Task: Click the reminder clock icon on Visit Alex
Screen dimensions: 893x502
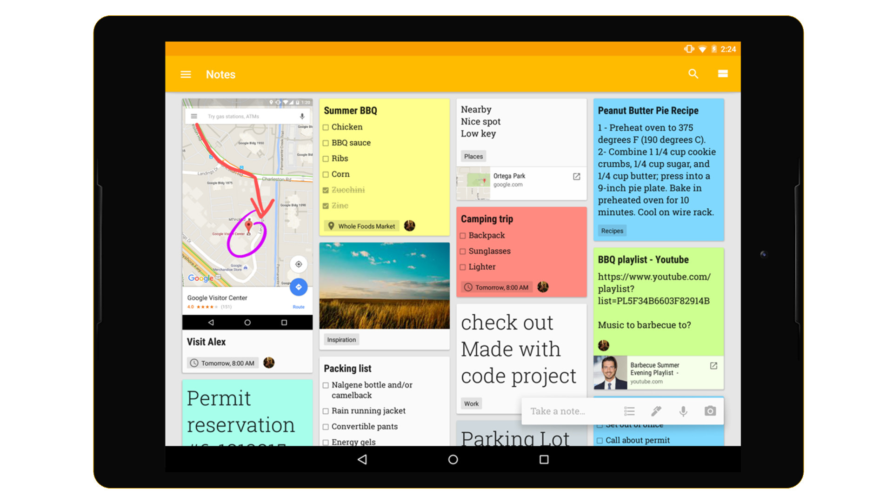Action: click(195, 362)
